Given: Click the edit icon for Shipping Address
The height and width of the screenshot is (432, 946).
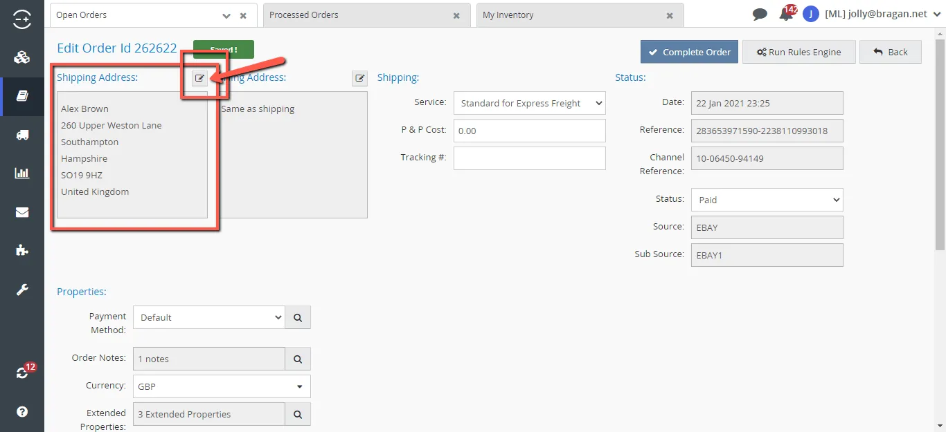Looking at the screenshot, I should [x=199, y=78].
